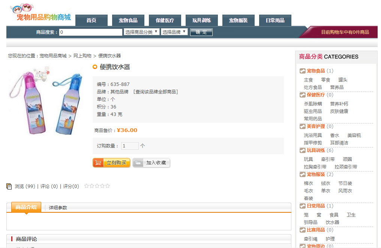
Task: Open 日常用品 navigation tab
Action: click(x=275, y=20)
